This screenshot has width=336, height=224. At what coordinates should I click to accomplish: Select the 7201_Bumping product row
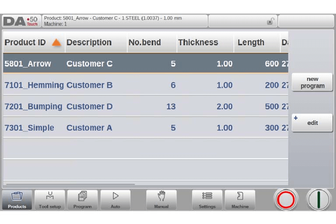click(34, 107)
